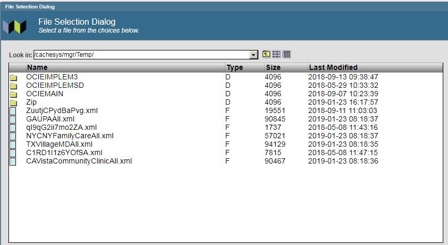Click file icon for ZuutjCPydBaPvg.xml
This screenshot has width=448, height=245.
13,111
